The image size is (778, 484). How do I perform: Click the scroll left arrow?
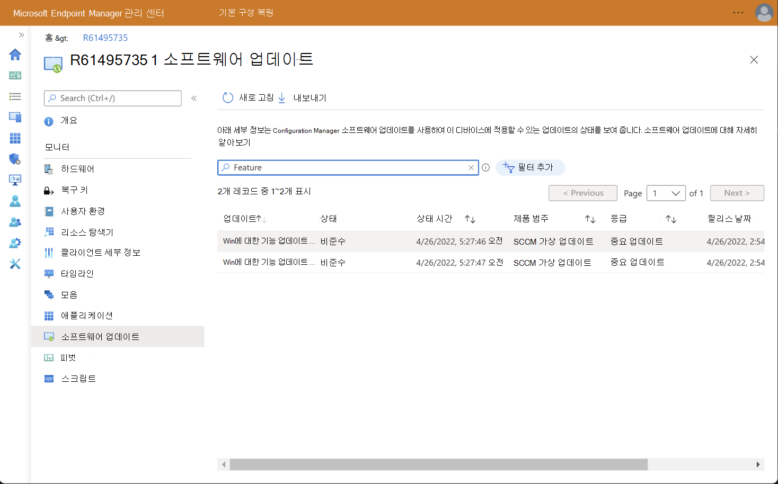click(x=224, y=464)
